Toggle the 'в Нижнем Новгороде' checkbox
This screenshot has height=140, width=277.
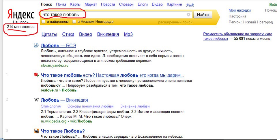coord(74,22)
